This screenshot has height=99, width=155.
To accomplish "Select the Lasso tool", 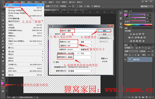I will coord(3,20).
